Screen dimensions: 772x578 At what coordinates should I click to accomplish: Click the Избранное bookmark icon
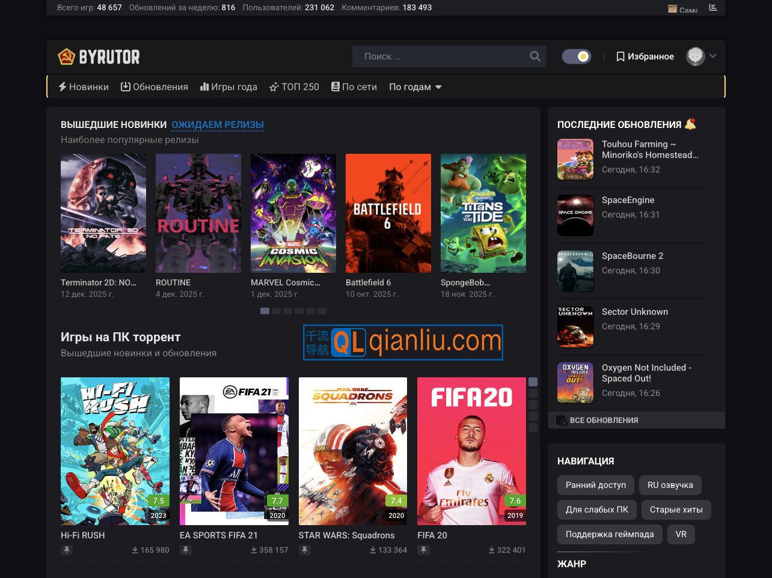620,56
